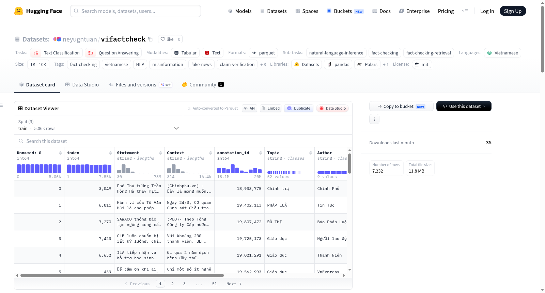Go to page 2 of results
545x293 pixels.
click(172, 284)
